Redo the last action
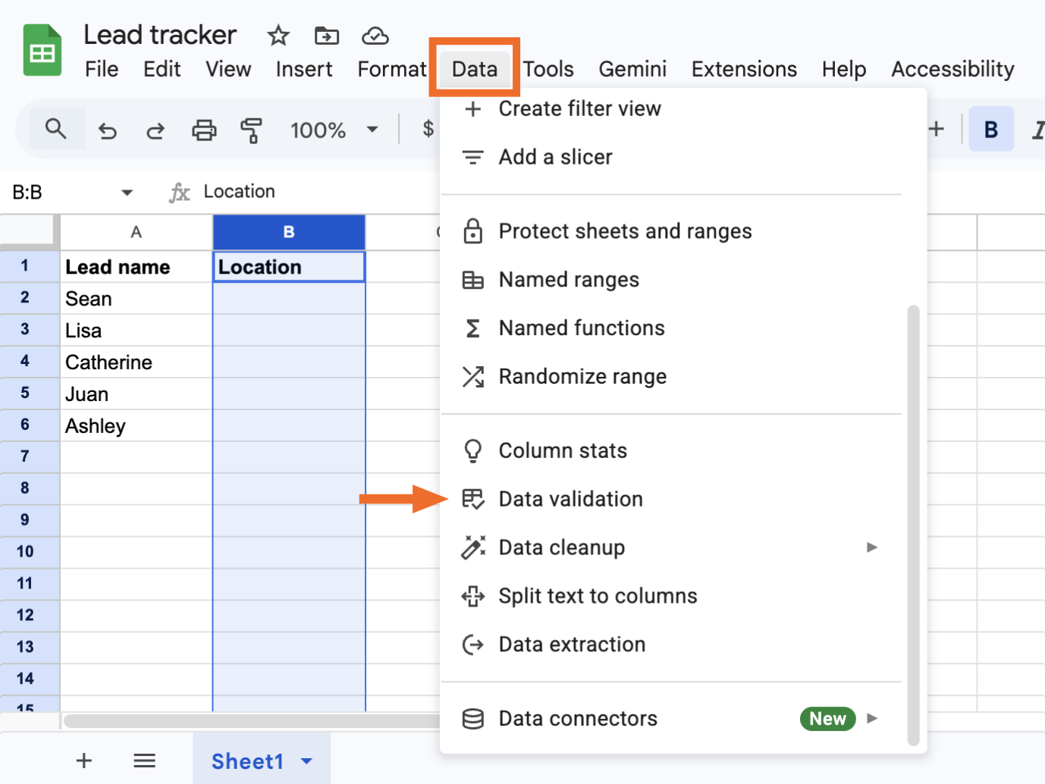Screen dimensions: 1045x784 tap(155, 130)
